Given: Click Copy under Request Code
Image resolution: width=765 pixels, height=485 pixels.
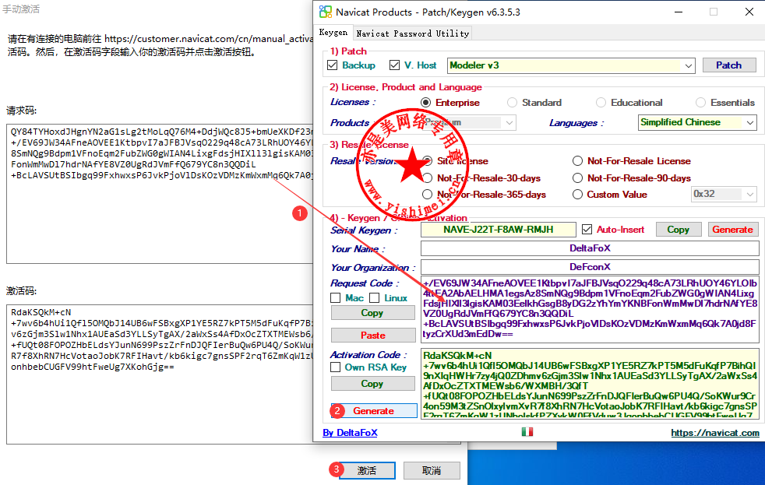Looking at the screenshot, I should click(373, 313).
